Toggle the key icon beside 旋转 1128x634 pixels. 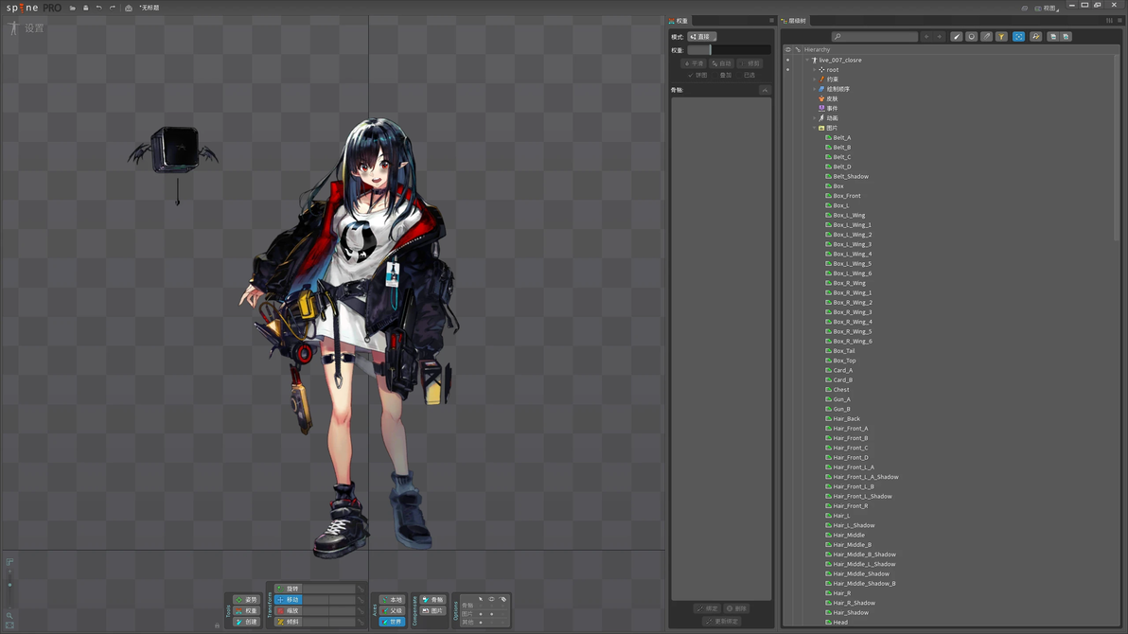tap(361, 589)
